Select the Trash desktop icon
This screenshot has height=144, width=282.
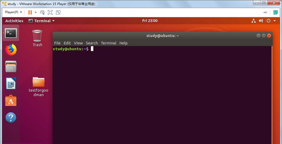click(37, 38)
